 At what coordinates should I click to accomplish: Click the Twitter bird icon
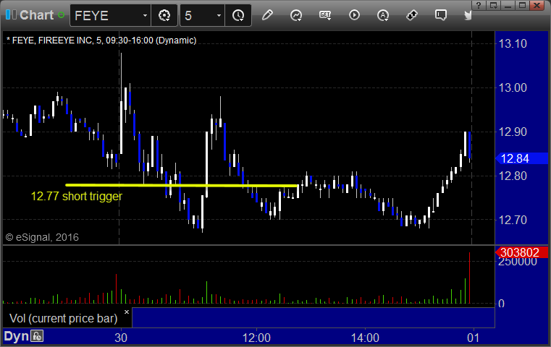(x=467, y=15)
